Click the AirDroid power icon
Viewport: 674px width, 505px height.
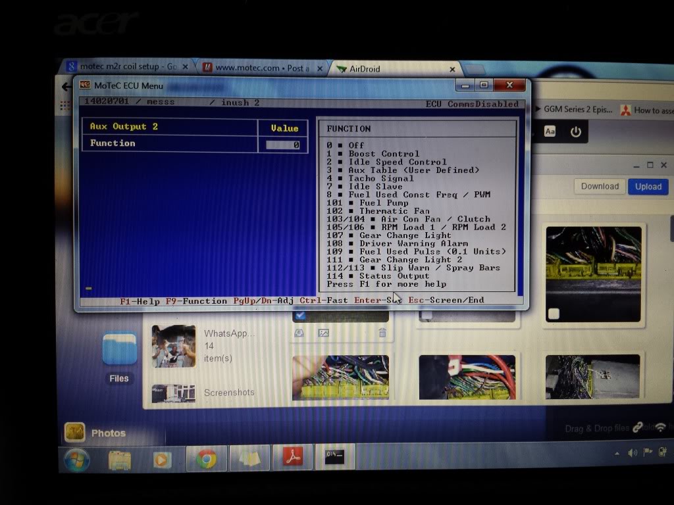click(575, 132)
